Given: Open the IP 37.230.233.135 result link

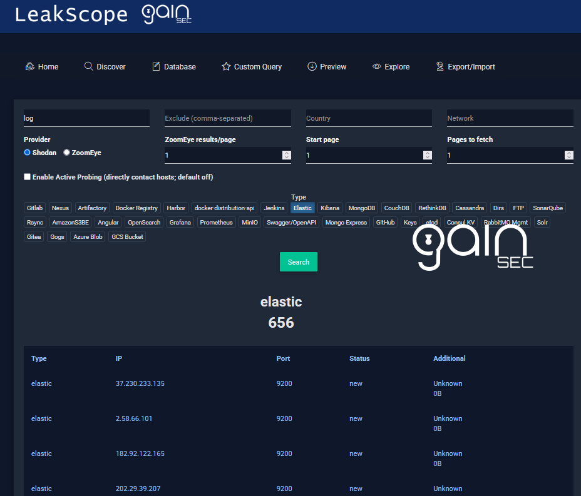Looking at the screenshot, I should pyautogui.click(x=140, y=383).
